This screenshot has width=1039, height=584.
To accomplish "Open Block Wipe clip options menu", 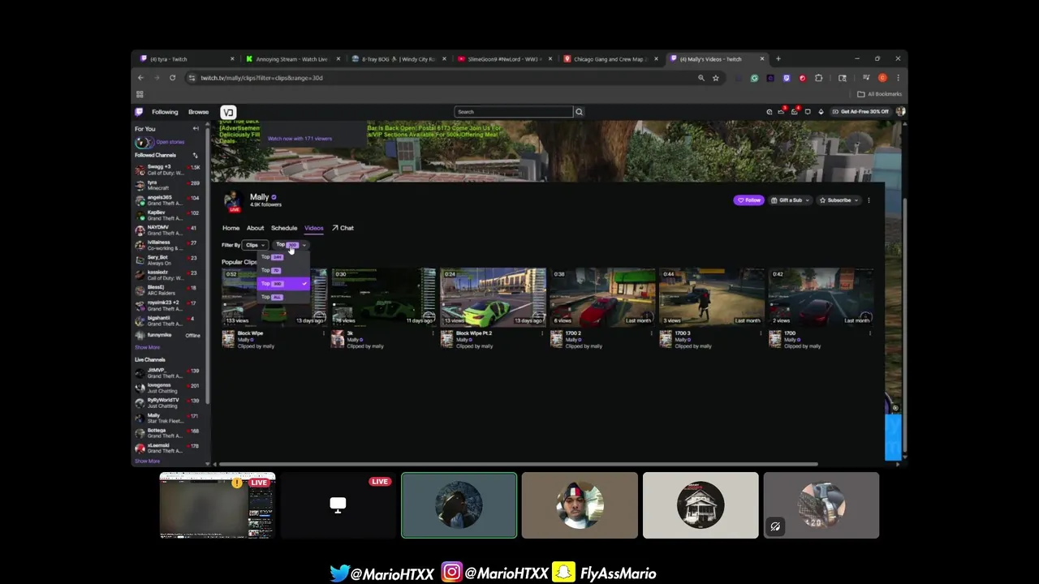I will point(323,333).
